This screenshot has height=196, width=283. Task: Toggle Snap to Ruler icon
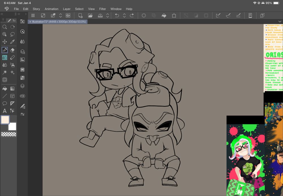pos(218,16)
